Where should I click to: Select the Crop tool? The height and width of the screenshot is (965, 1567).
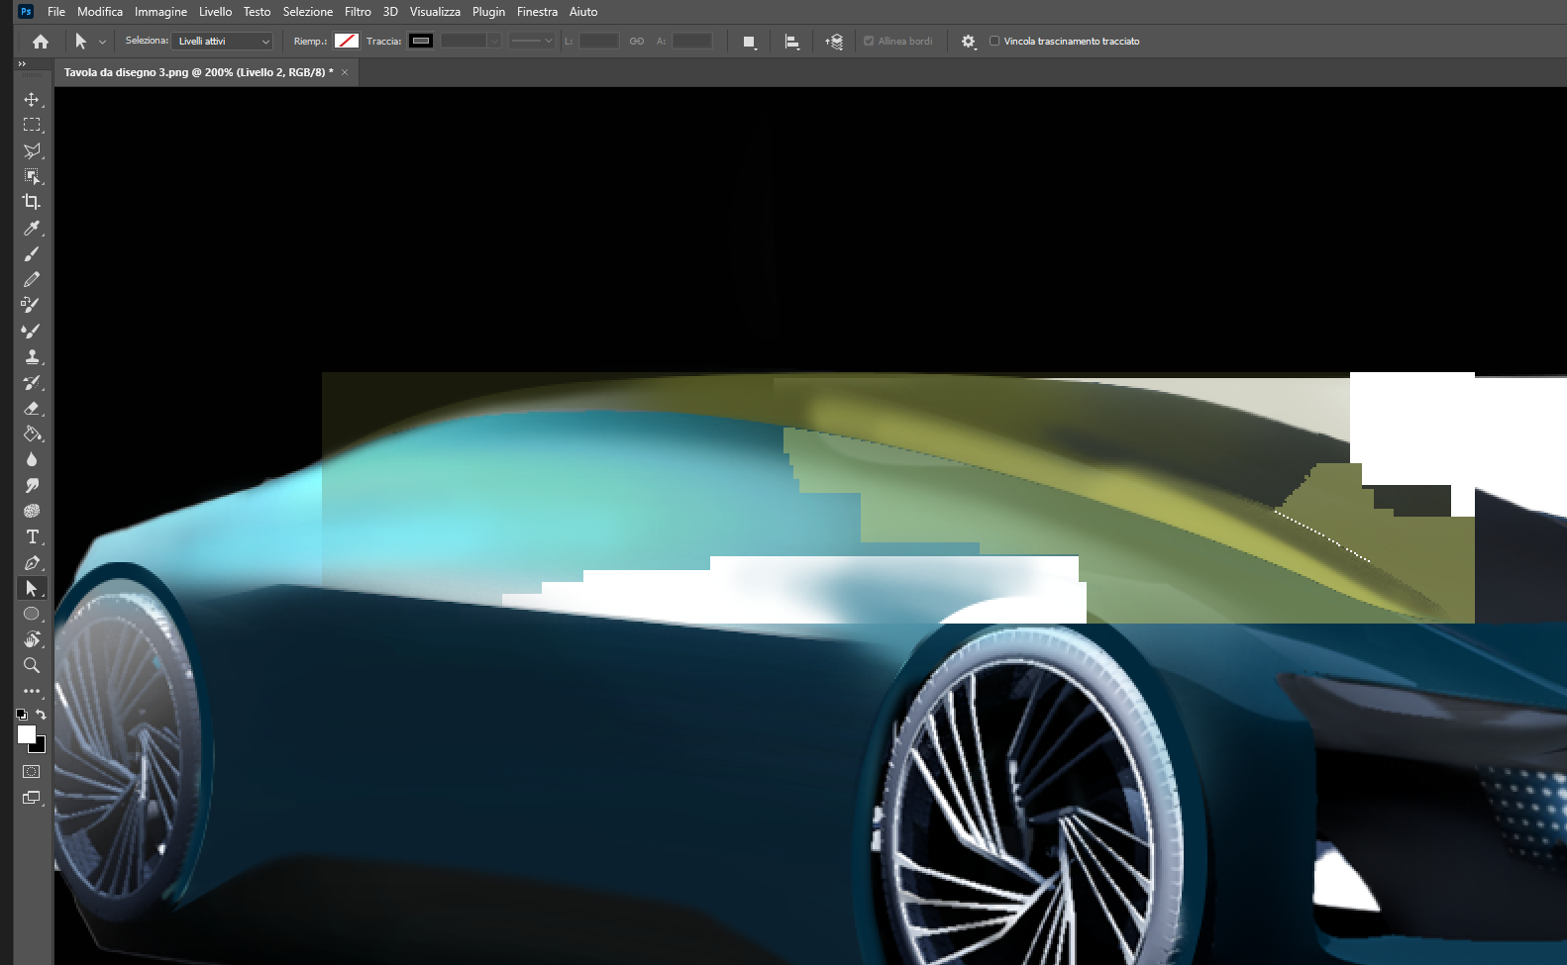pos(32,202)
